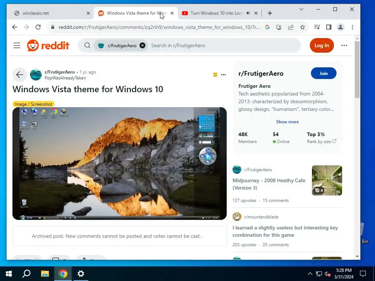Open the media control icon in Chrome toolbar
Screen dimensions: 375x281
(x=317, y=27)
